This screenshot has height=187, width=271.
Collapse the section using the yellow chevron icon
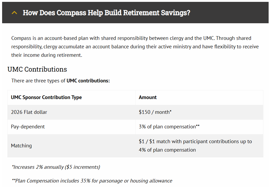[x=15, y=13]
